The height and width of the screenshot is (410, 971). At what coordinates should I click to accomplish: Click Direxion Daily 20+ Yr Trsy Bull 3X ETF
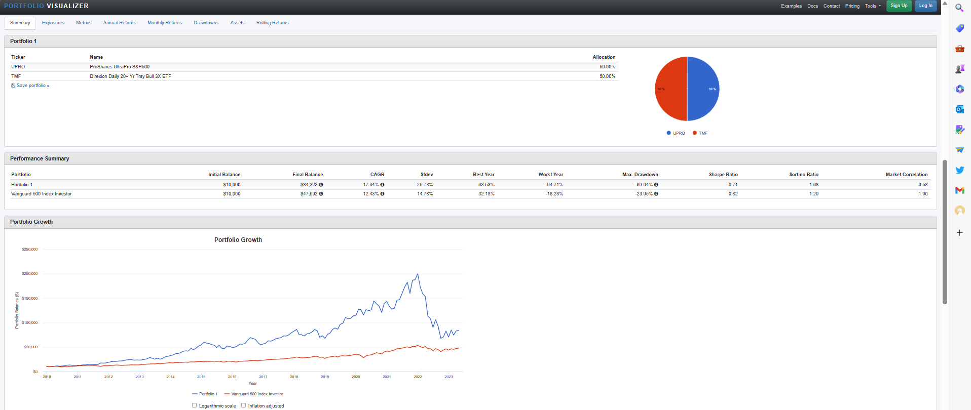point(130,76)
